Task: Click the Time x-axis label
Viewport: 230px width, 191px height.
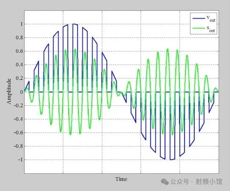Action: tap(121, 179)
